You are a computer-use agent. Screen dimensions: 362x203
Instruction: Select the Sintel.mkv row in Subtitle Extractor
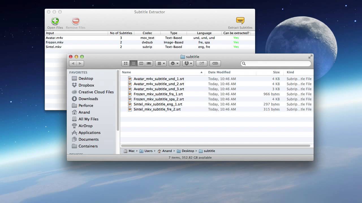149,47
